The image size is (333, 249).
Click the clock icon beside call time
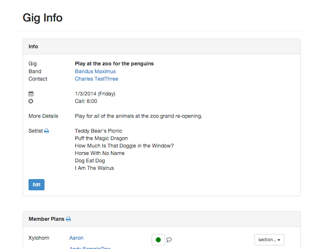[31, 101]
